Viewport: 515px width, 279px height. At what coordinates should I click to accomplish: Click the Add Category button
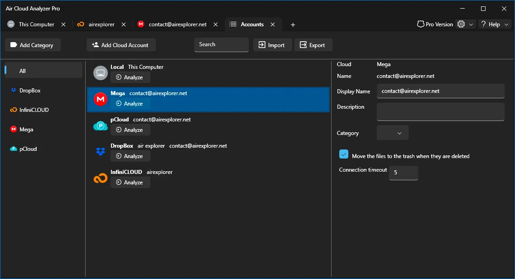33,45
